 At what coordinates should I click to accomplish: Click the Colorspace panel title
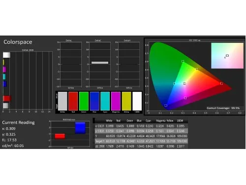(18, 42)
